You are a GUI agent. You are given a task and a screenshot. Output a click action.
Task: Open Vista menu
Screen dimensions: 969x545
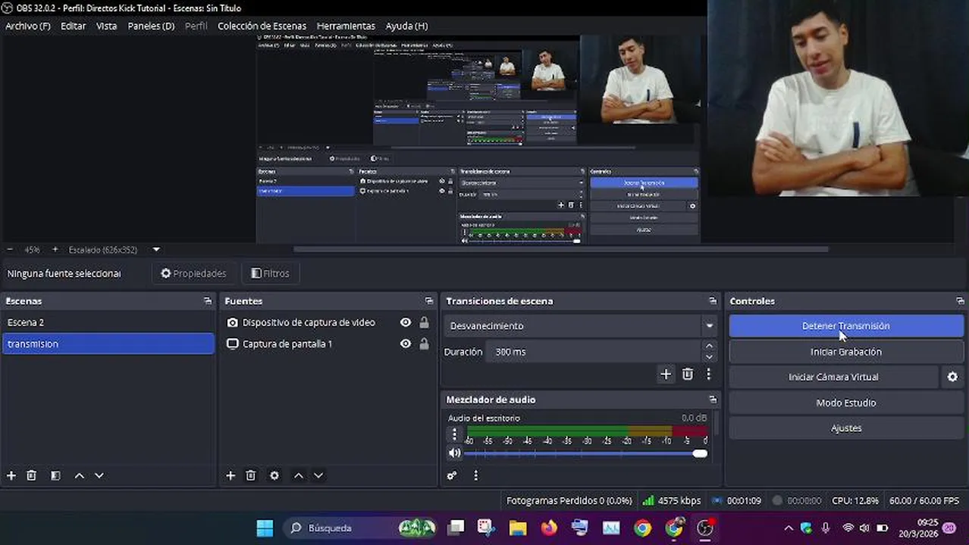107,26
